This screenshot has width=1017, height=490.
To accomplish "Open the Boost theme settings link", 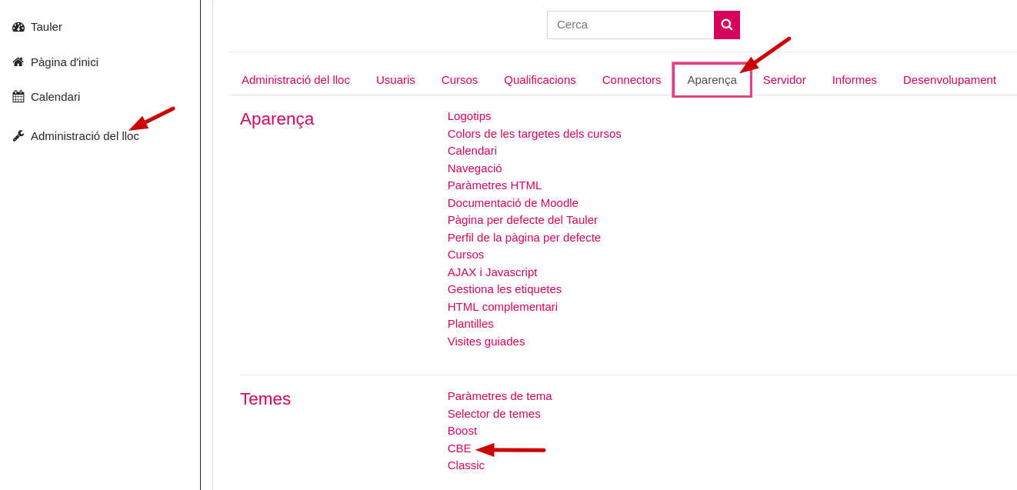I will 462,430.
